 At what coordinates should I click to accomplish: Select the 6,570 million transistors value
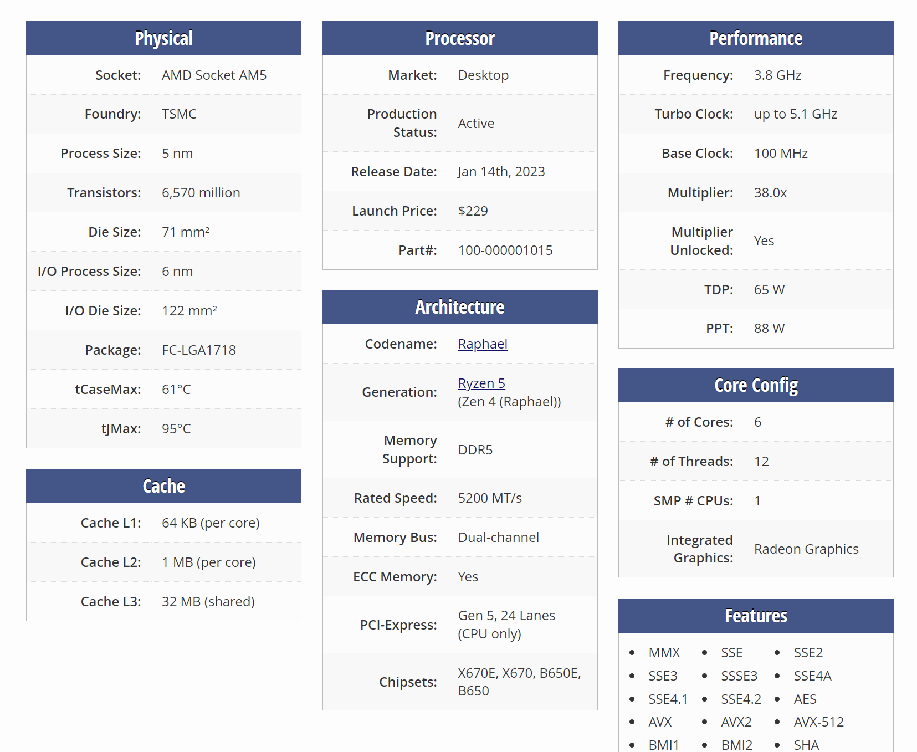201,193
